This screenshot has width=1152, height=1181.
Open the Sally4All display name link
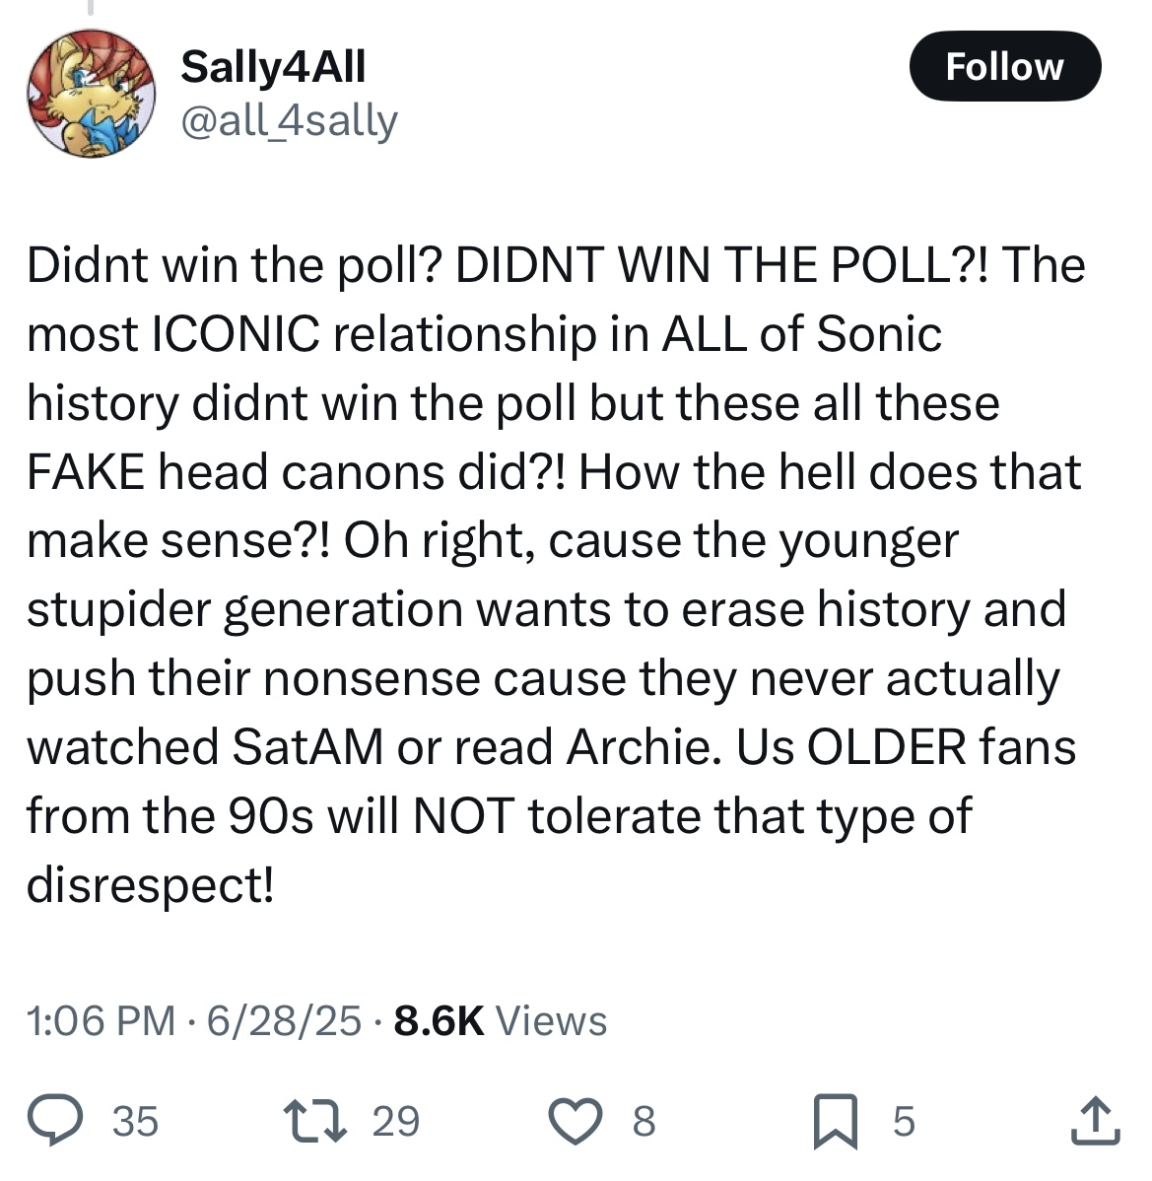273,66
